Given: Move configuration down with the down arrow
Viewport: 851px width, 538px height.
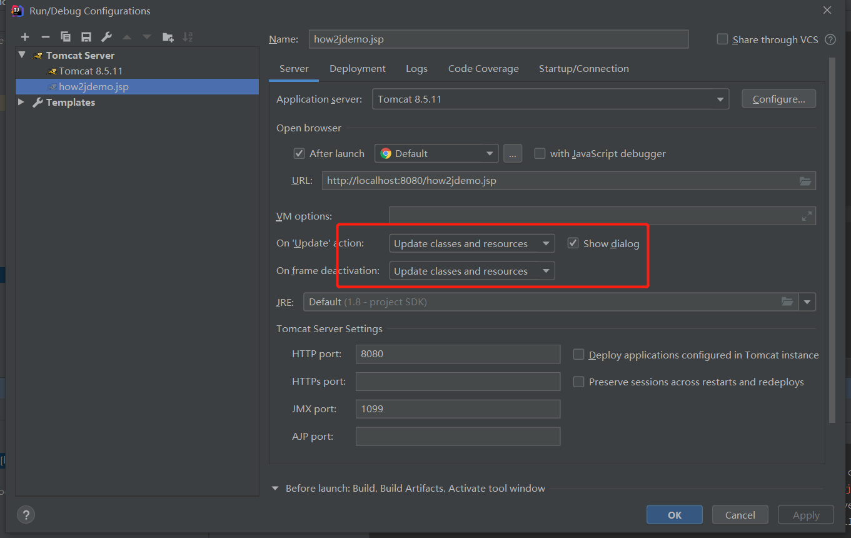Looking at the screenshot, I should [147, 37].
